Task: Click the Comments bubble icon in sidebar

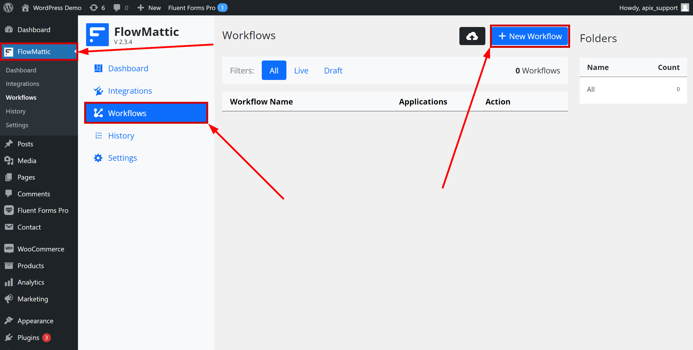Action: [x=9, y=194]
